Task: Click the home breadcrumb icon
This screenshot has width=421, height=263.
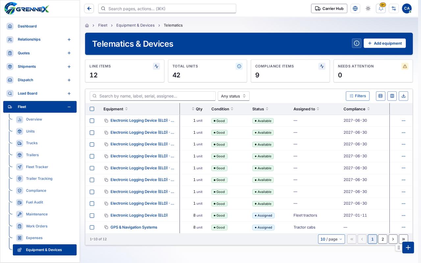Action: click(87, 25)
